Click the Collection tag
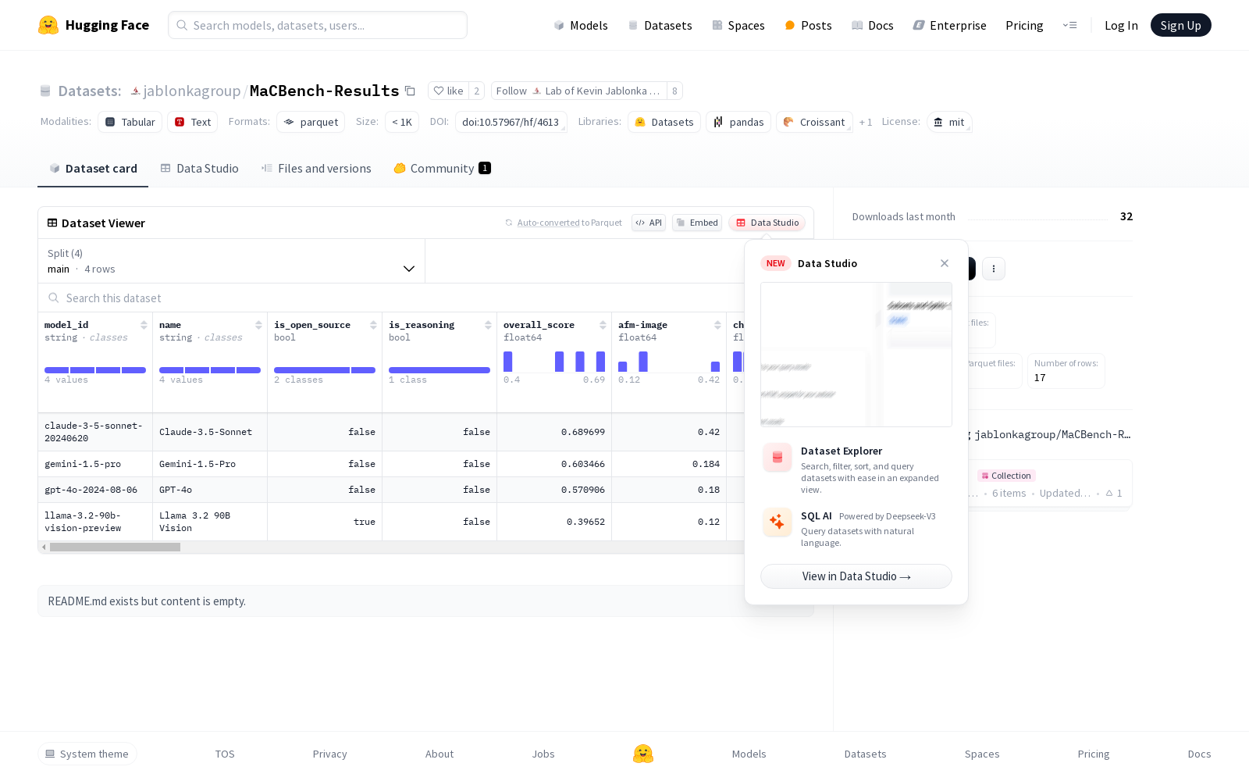1249x781 pixels. (x=1006, y=476)
